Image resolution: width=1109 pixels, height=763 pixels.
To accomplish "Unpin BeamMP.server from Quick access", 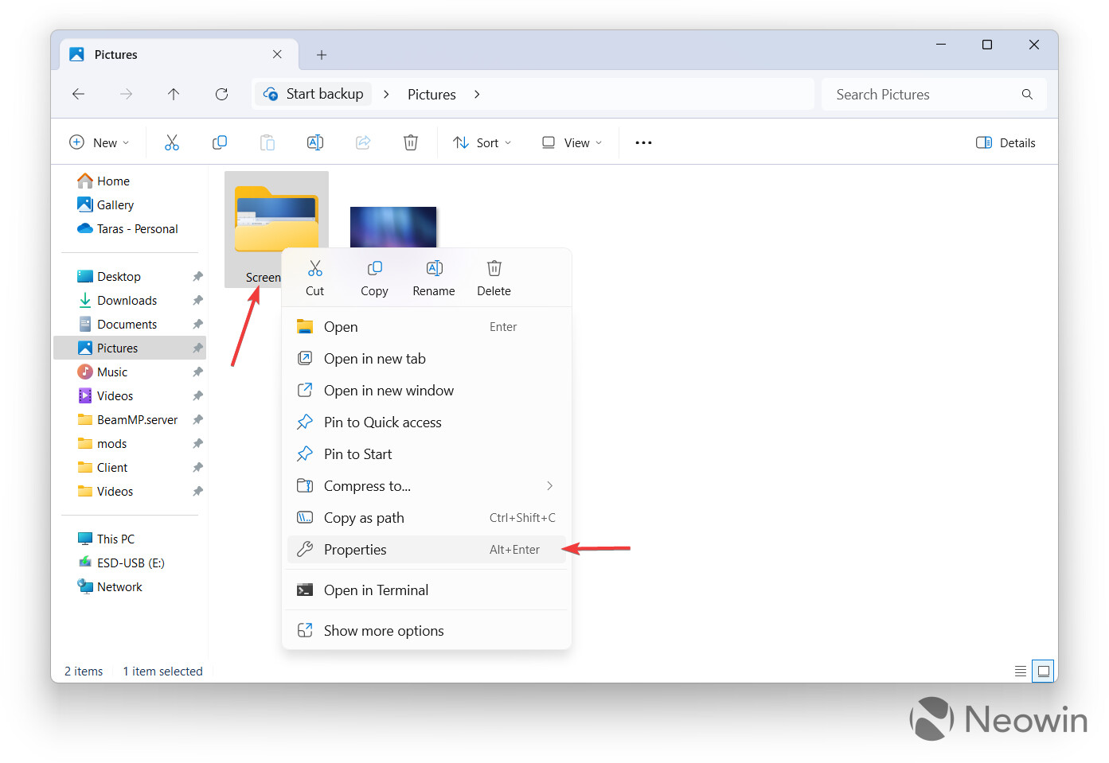I will (x=197, y=419).
